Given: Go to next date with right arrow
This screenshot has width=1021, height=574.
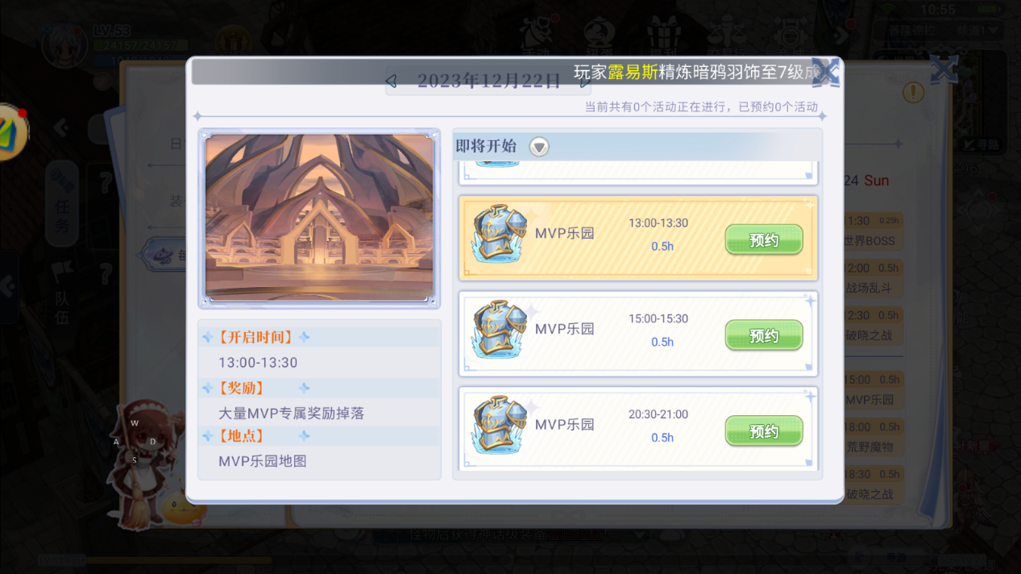Looking at the screenshot, I should click(587, 81).
